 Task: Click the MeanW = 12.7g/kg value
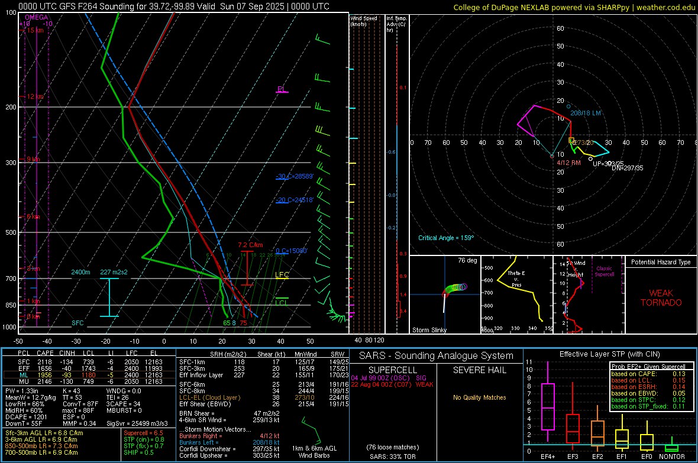31,397
